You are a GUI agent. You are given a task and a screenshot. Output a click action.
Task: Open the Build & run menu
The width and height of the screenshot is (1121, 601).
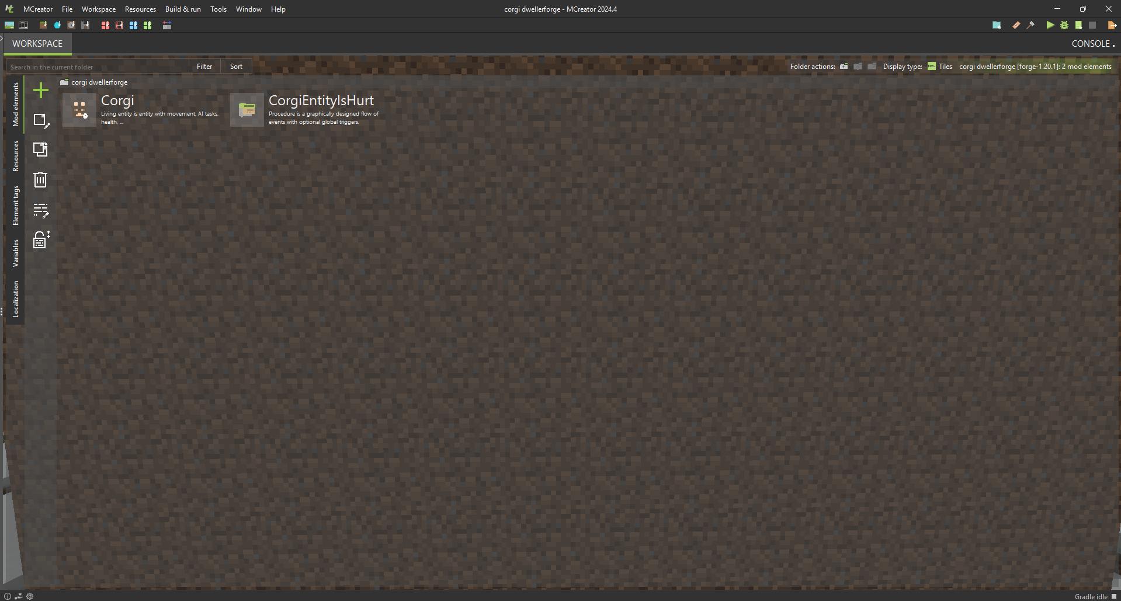pos(183,9)
